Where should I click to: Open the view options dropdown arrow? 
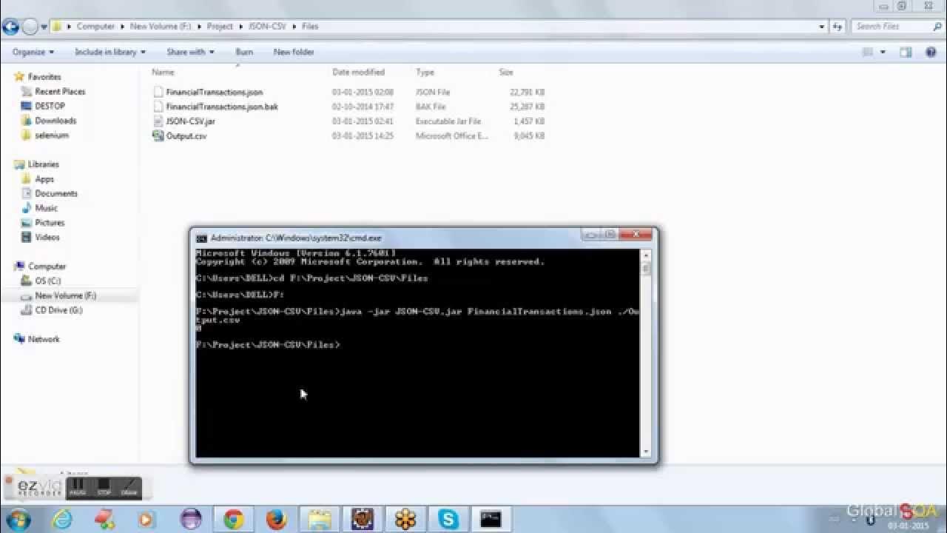(x=883, y=52)
